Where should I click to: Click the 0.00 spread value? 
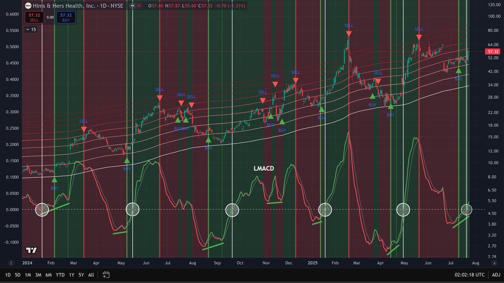(x=50, y=17)
